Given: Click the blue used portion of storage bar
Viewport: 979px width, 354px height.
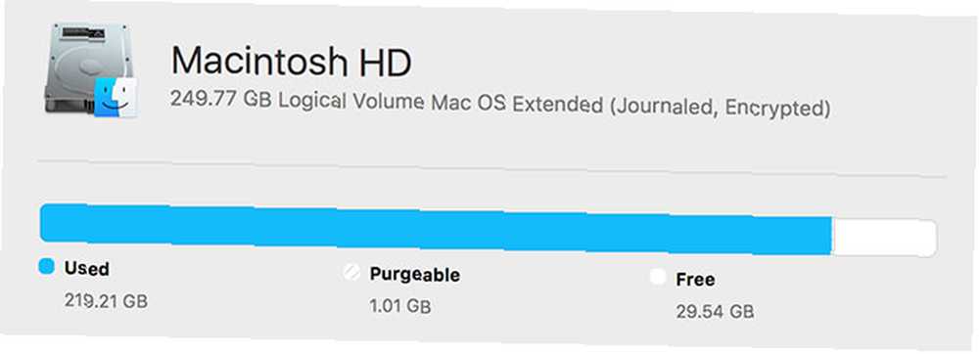Looking at the screenshot, I should click(x=437, y=228).
